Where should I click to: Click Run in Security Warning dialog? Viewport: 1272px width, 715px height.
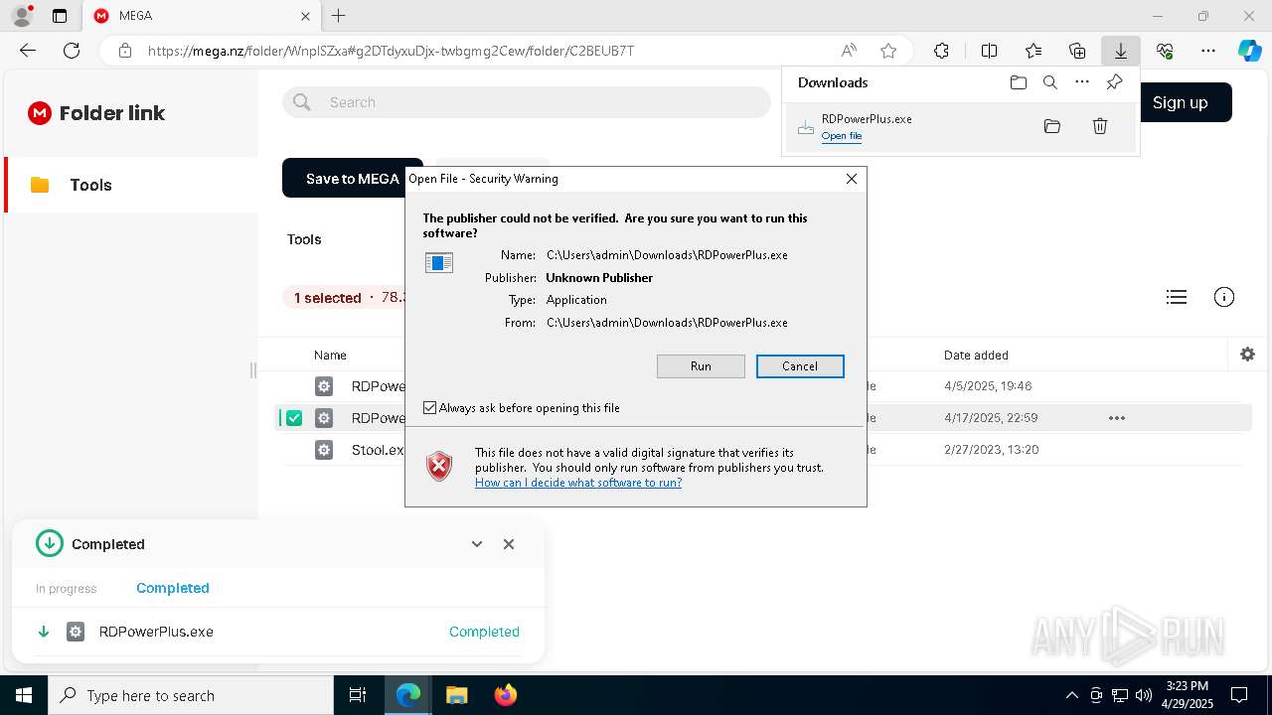701,366
